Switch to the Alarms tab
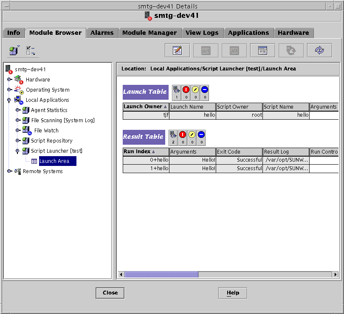Image resolution: width=344 pixels, height=314 pixels. (102, 33)
